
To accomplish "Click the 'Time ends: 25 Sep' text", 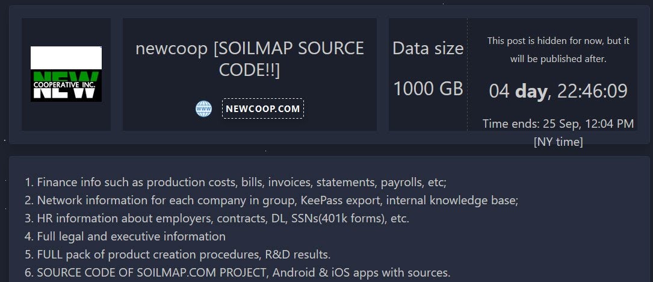I will coord(558,124).
